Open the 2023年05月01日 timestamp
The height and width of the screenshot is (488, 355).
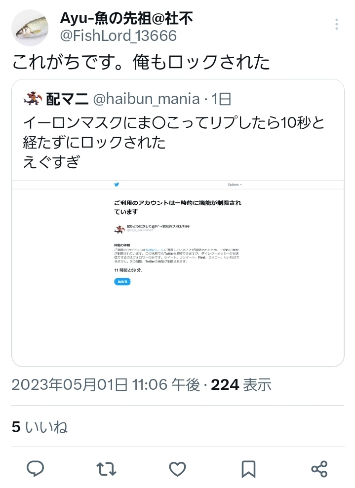click(106, 385)
